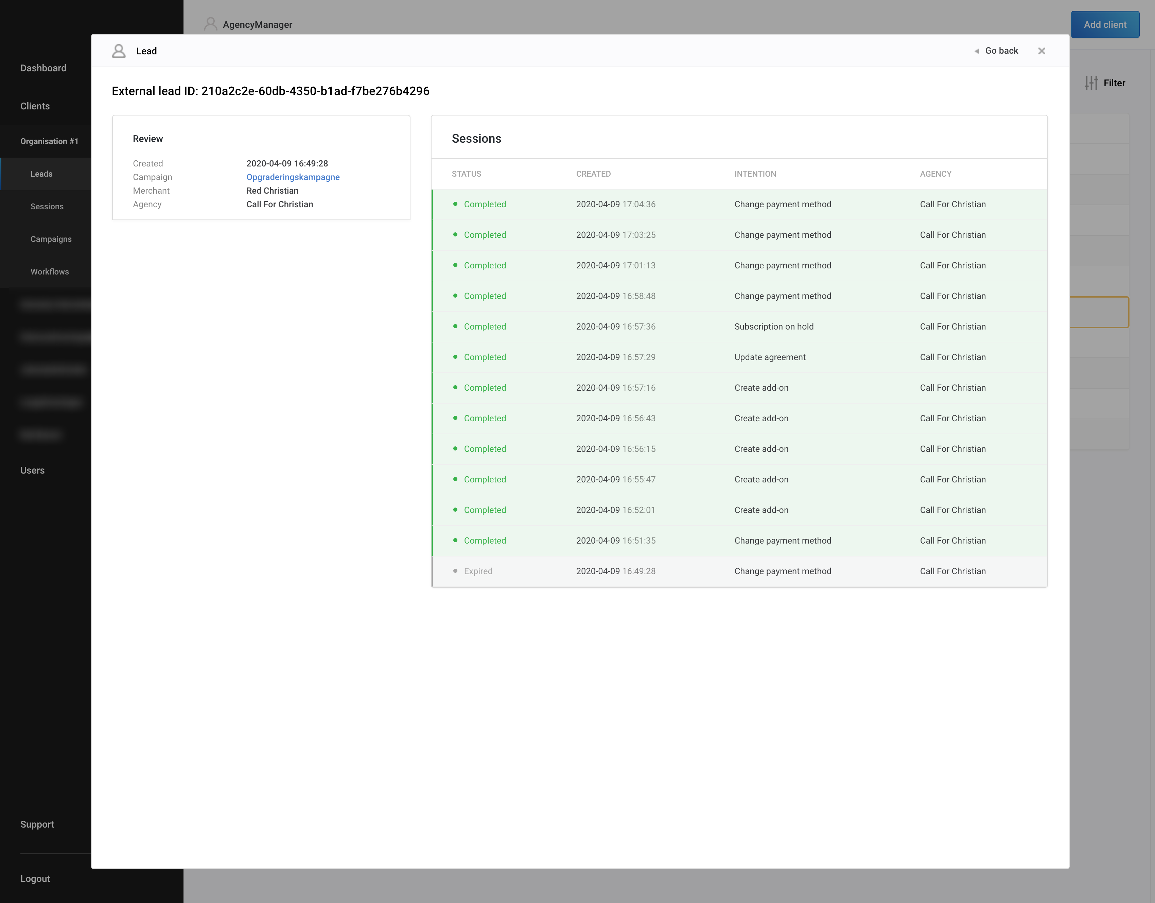Open session created 2020-04-09 16:56:43
This screenshot has width=1155, height=903.
click(x=739, y=418)
